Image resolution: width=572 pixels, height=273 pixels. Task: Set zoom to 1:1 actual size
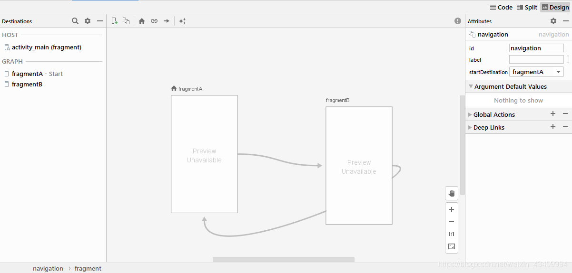tap(452, 234)
